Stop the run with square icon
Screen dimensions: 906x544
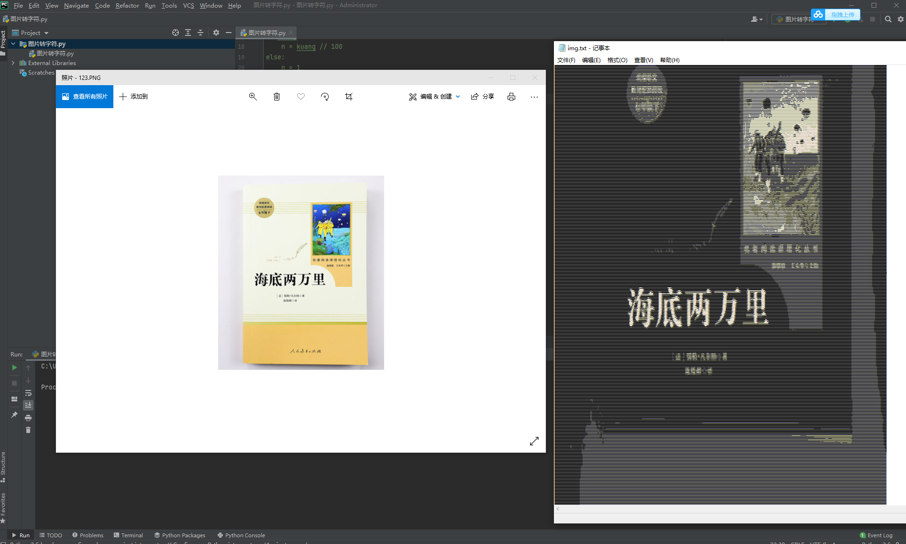[14, 383]
